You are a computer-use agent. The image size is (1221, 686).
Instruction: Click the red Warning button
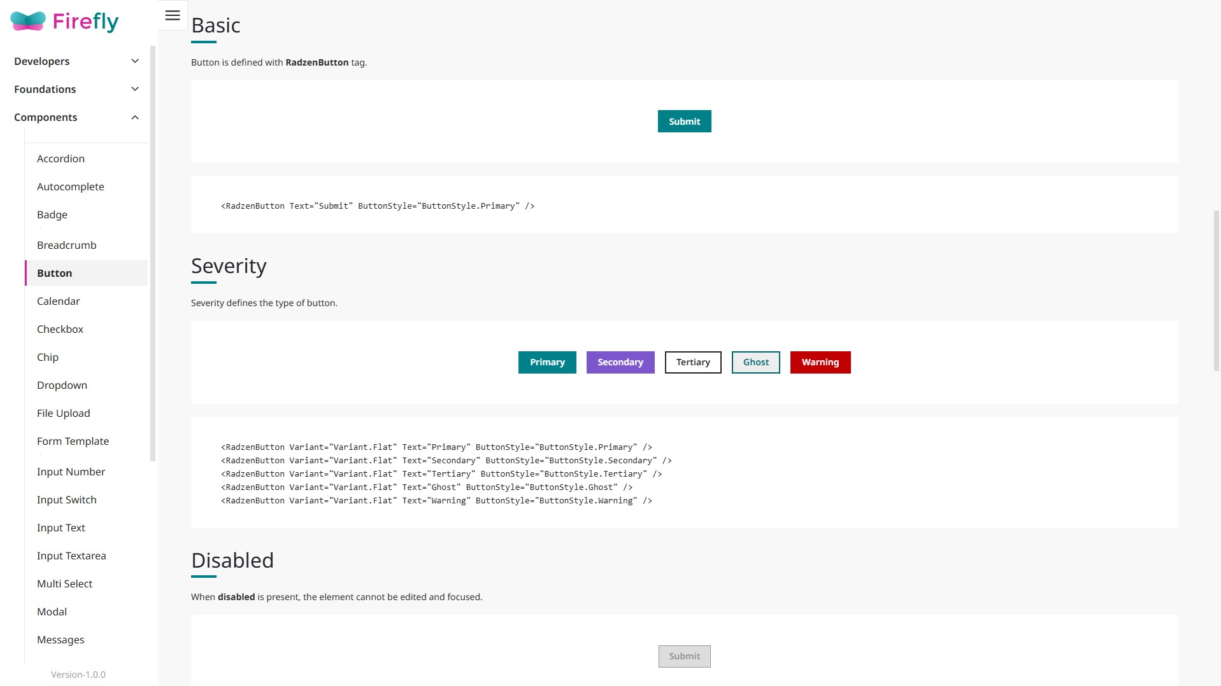(820, 362)
